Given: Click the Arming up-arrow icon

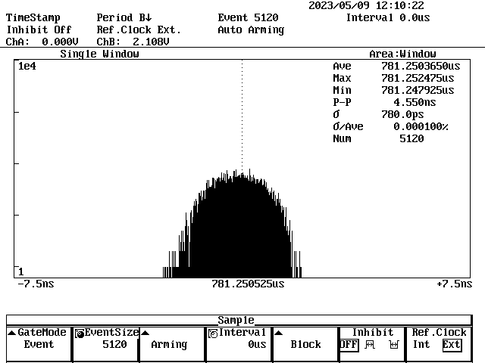Looking at the screenshot, I should 145,333.
